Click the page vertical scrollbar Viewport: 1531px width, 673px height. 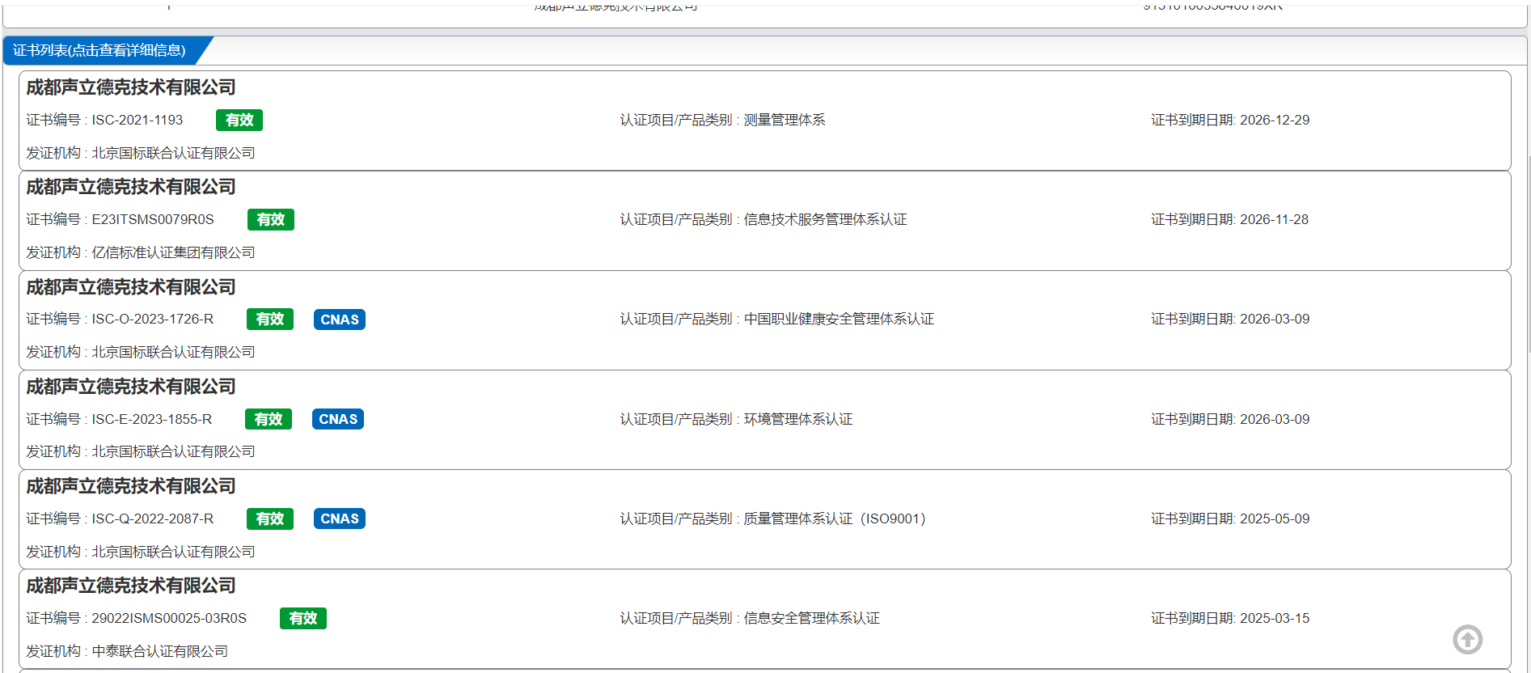[1529, 255]
